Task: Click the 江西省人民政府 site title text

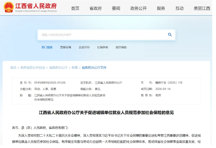Action: pos(36,6)
